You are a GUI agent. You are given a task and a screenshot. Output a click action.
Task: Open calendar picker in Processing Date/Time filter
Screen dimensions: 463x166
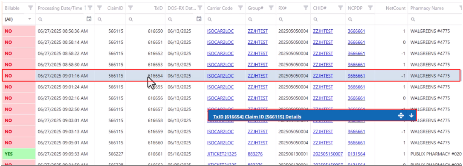(89, 19)
